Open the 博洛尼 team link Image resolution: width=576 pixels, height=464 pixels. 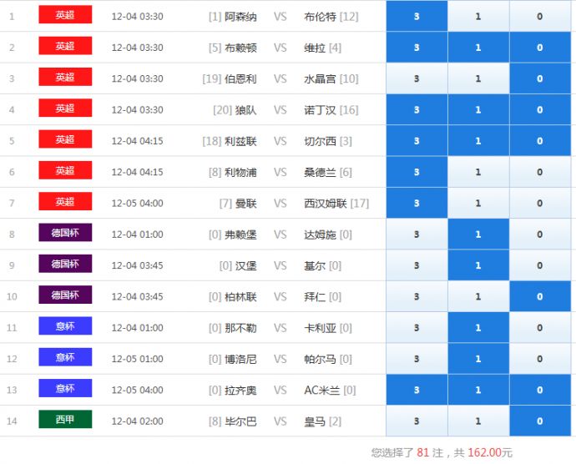[x=240, y=360]
